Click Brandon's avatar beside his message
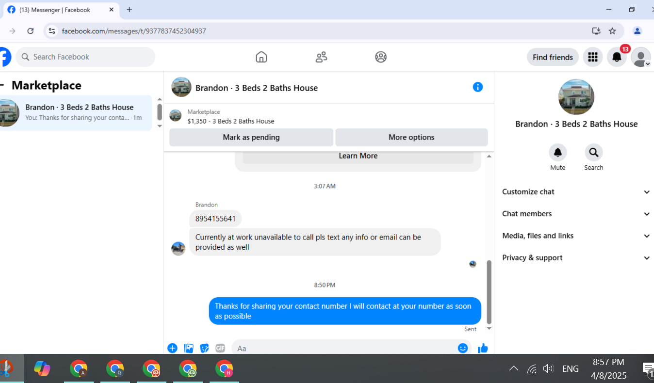Screen dimensions: 654x383 pyautogui.click(x=178, y=249)
